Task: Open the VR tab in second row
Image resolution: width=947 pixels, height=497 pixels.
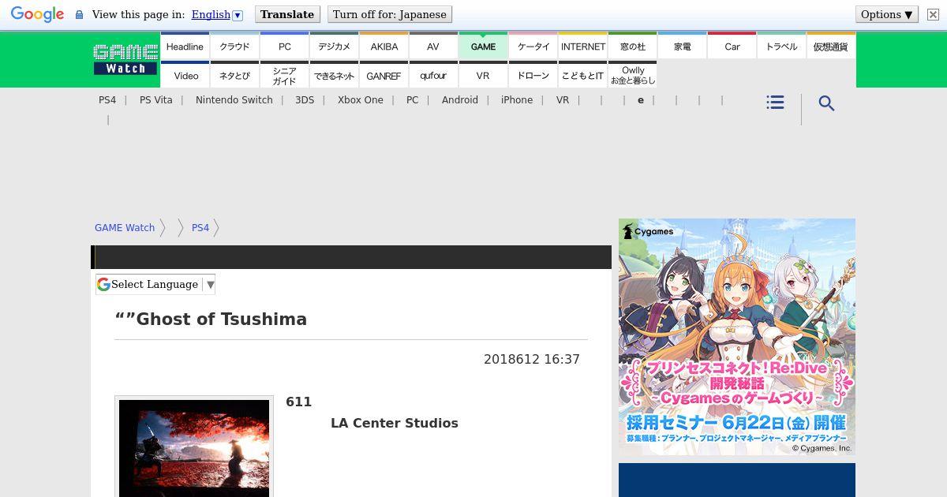Action: click(483, 75)
